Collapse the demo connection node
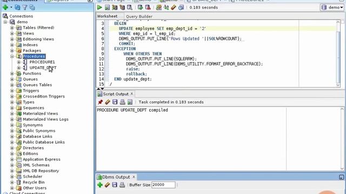 coord(5,22)
